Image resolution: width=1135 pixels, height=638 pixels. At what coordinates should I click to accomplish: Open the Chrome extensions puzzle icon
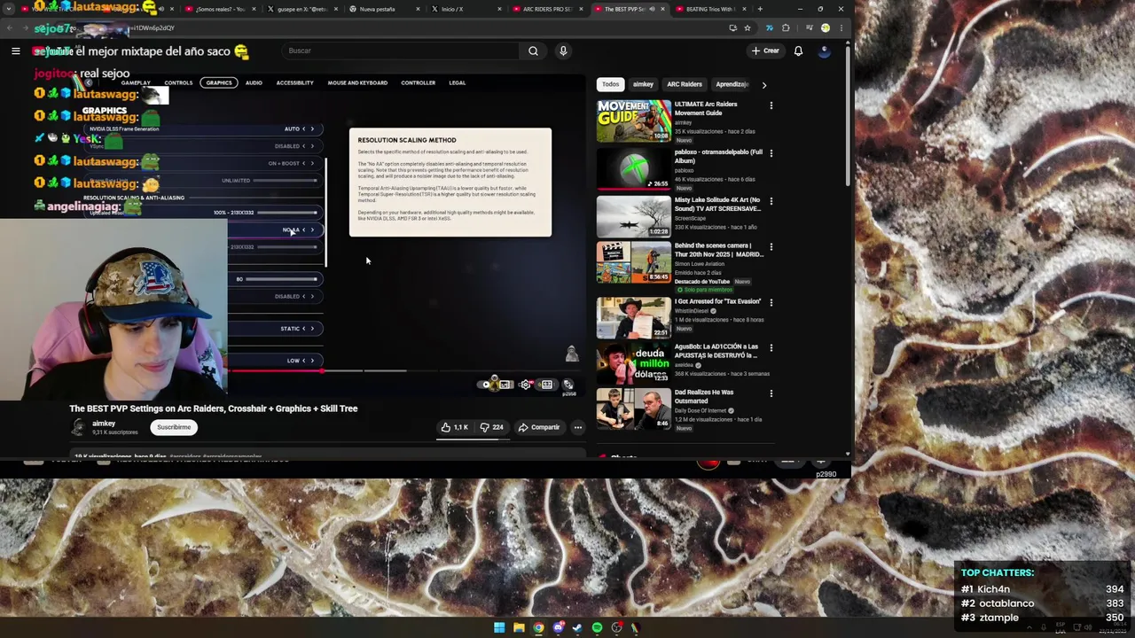coord(785,27)
